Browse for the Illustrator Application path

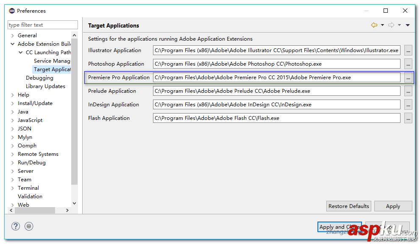point(408,50)
